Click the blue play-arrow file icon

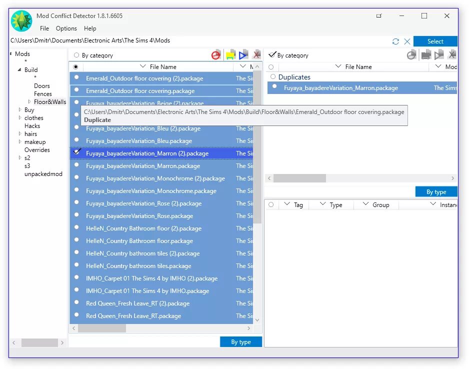pos(243,54)
